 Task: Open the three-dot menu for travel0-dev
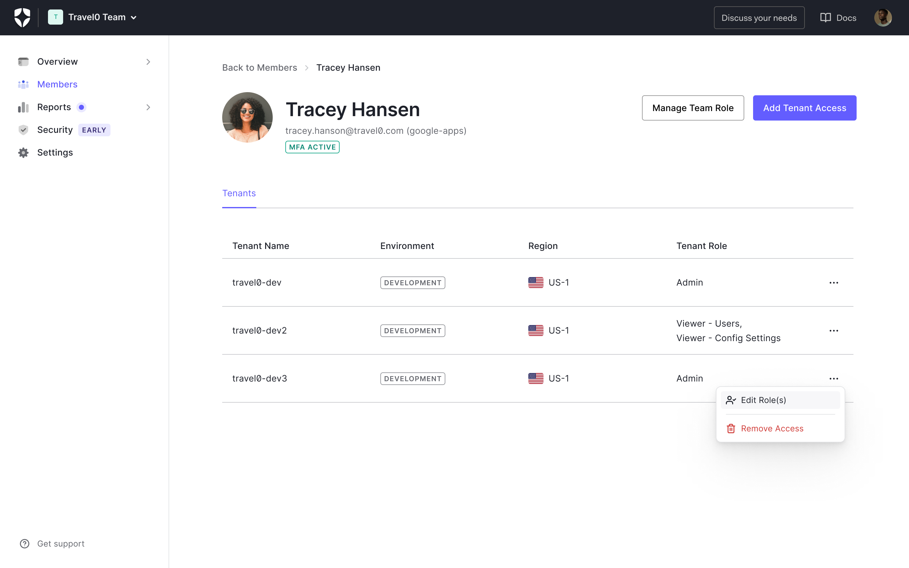pos(834,282)
